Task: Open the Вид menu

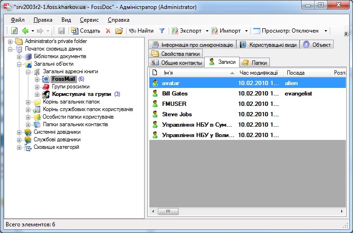Action: click(x=66, y=20)
